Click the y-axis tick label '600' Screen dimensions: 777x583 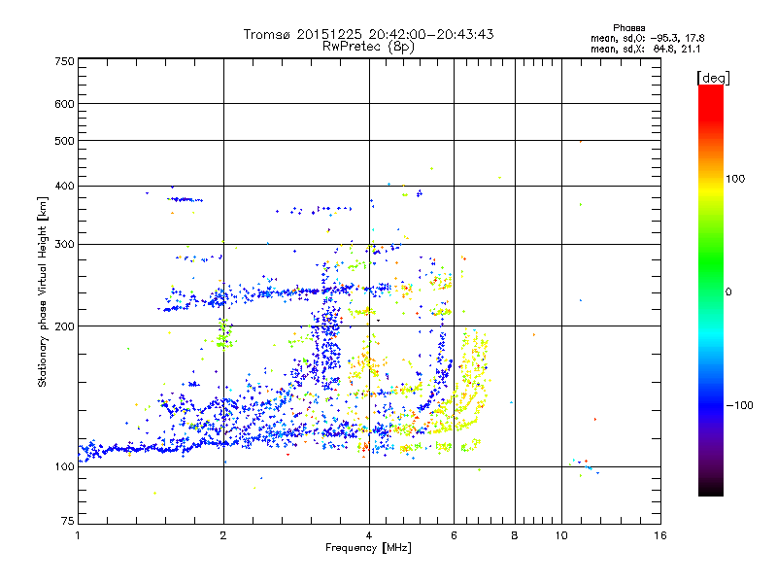click(65, 104)
